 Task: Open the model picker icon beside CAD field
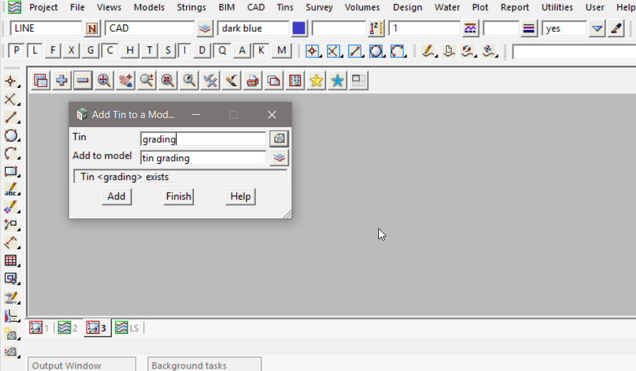[x=205, y=29]
